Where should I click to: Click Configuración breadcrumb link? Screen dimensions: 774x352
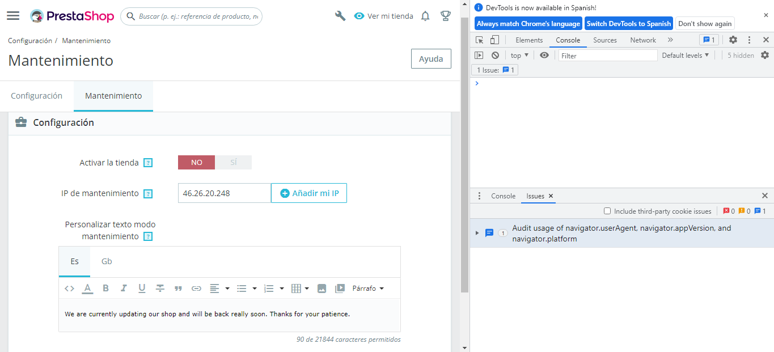[30, 41]
